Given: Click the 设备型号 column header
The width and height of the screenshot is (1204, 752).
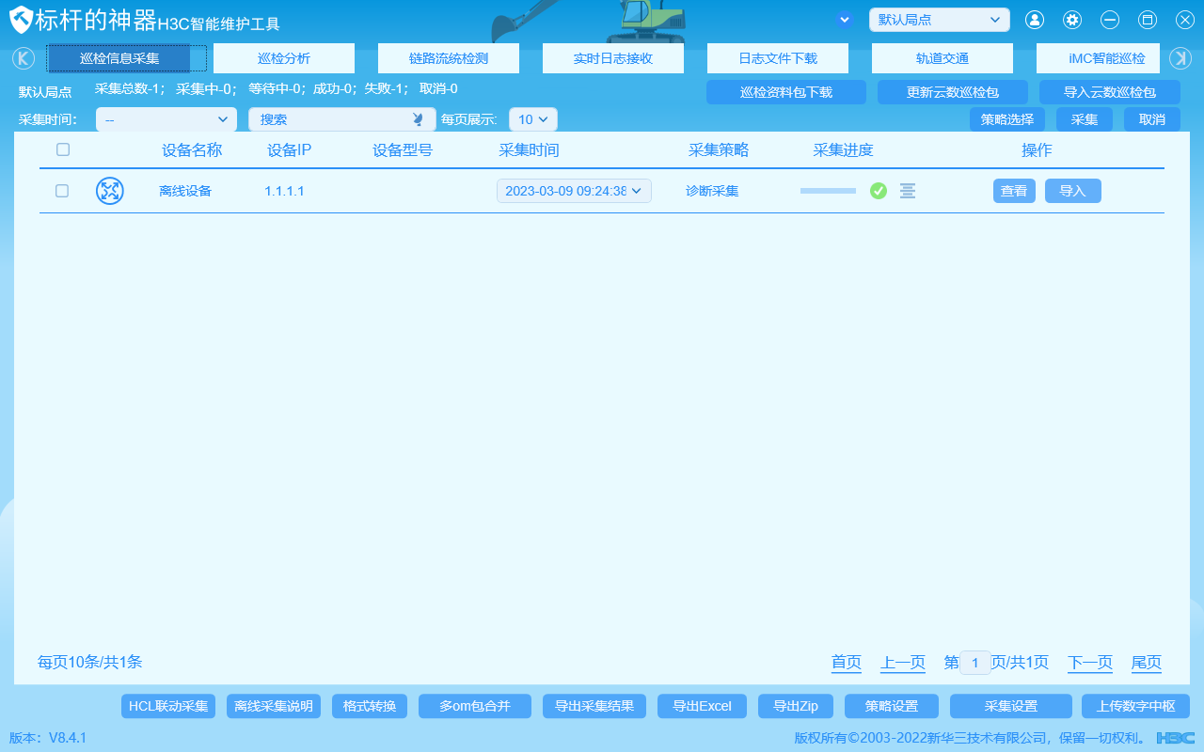Looking at the screenshot, I should tap(403, 150).
